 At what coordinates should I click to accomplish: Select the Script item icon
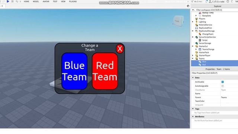[200, 40]
